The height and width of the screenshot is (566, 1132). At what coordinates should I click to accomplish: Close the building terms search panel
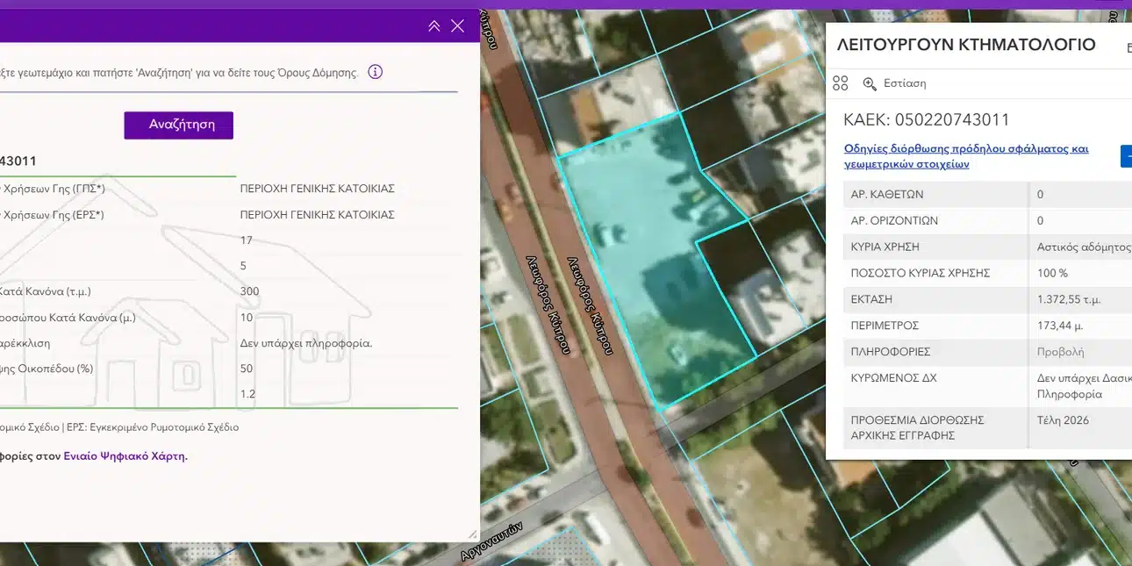pyautogui.click(x=457, y=26)
